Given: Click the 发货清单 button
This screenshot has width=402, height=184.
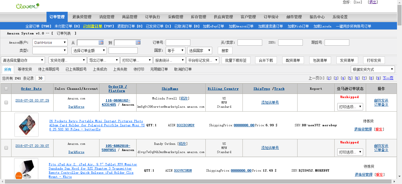Looking at the screenshot, I should [x=347, y=60].
